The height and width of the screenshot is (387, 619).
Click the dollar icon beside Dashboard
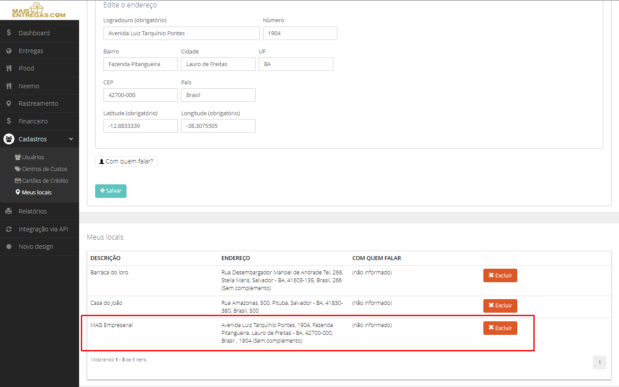[9, 33]
